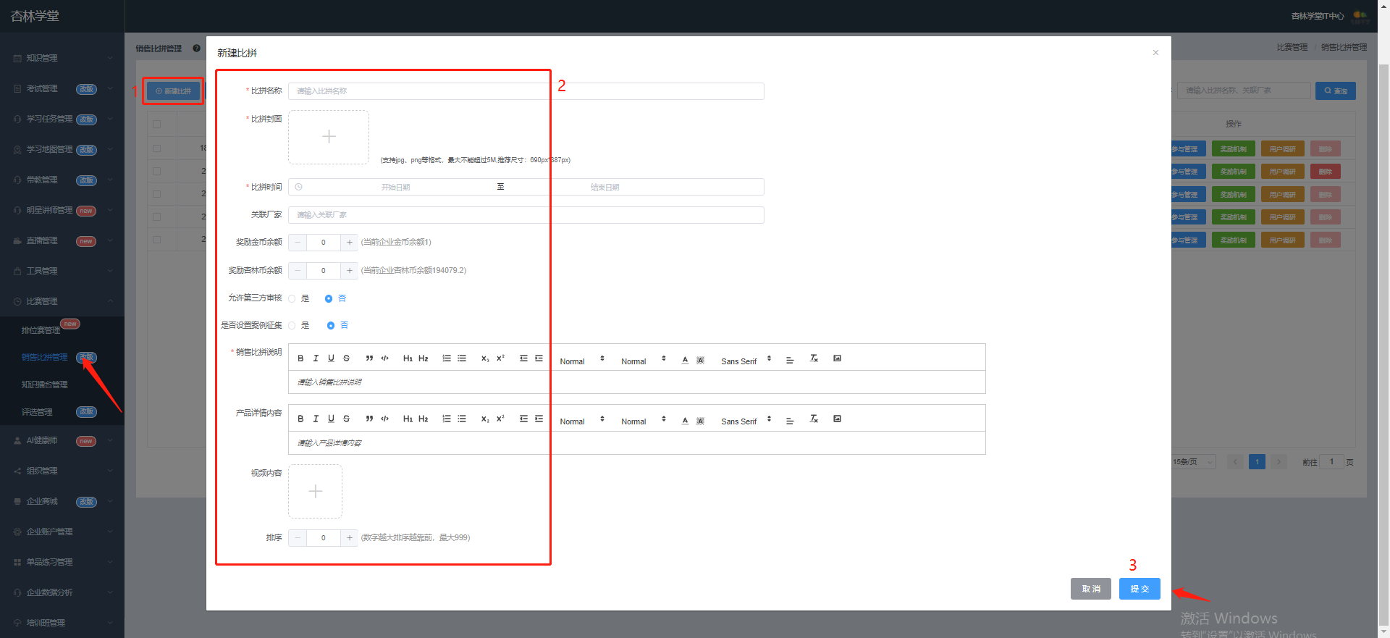Apply strikethrough in 销售比拼说明 editor
Image resolution: width=1390 pixels, height=638 pixels.
[x=346, y=358]
